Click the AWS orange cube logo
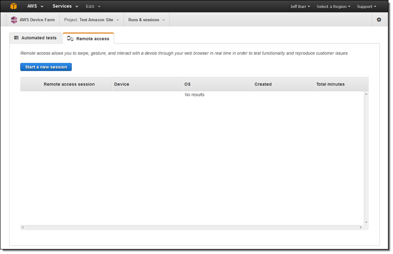Screen dimensions: 393x254 (13, 6)
